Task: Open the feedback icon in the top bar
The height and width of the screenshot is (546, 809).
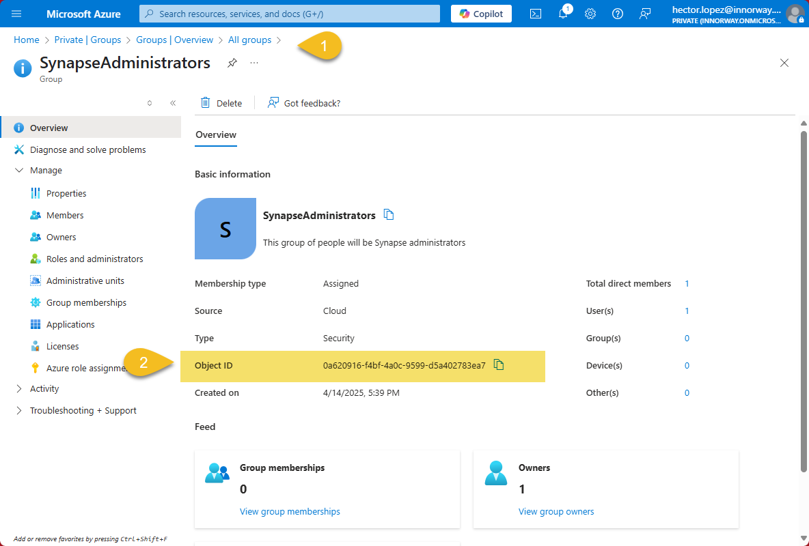Action: pos(644,13)
